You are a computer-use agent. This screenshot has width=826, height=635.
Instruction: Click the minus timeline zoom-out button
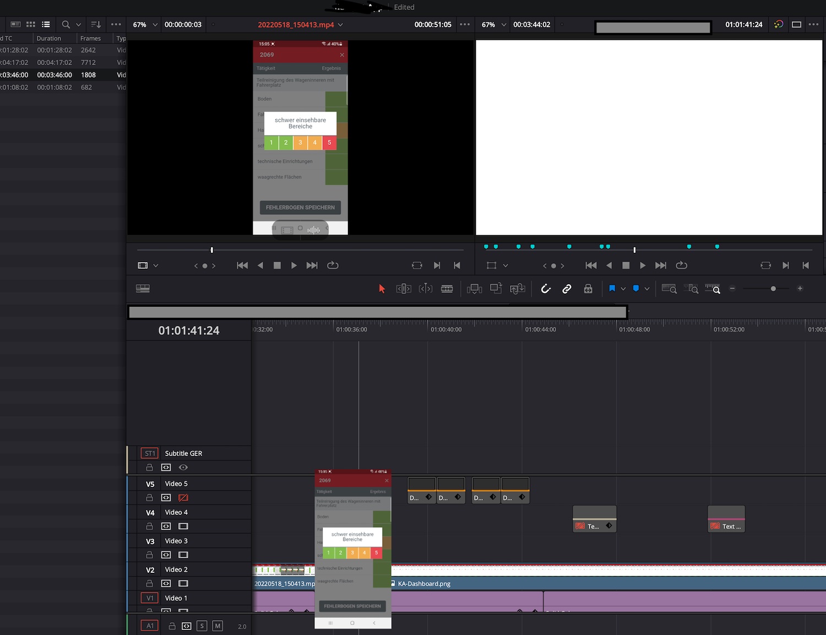tap(732, 289)
